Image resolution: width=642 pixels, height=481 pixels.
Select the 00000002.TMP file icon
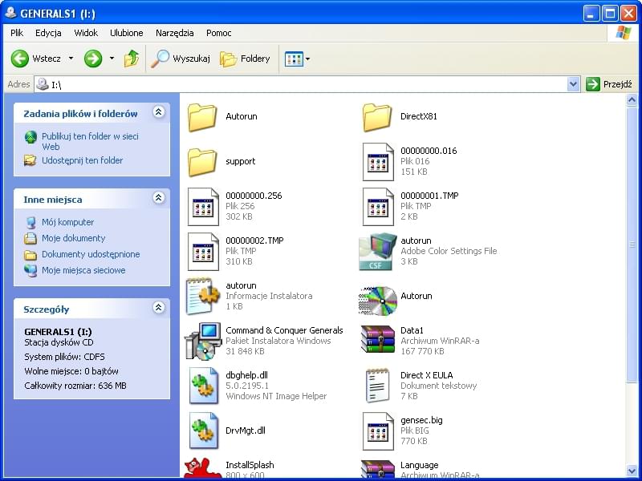[x=203, y=252]
